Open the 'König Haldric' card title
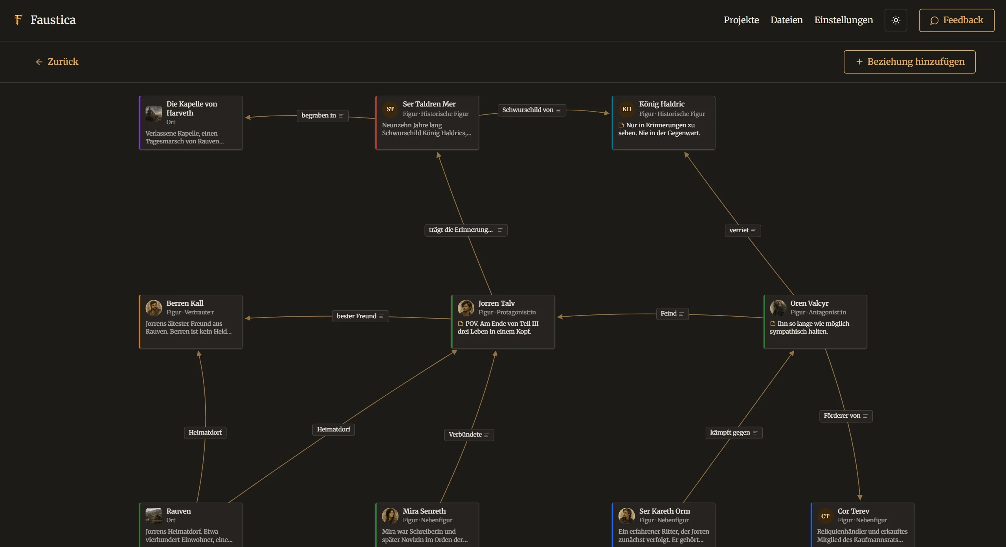 click(662, 104)
